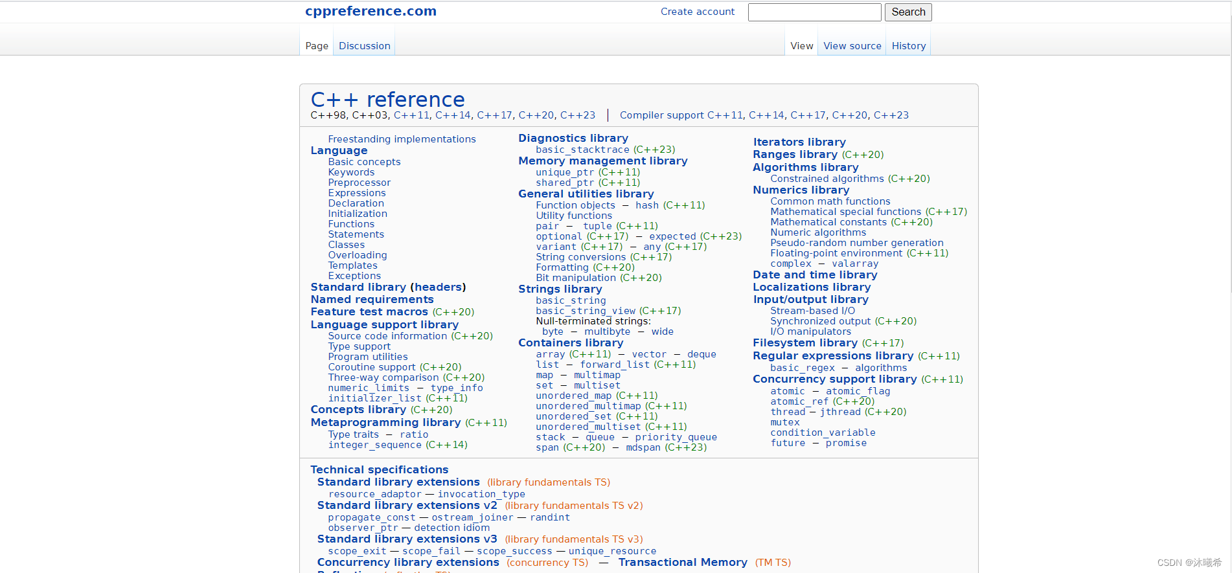This screenshot has height=573, width=1232.
Task: Open Regular expressions library link
Action: point(833,355)
